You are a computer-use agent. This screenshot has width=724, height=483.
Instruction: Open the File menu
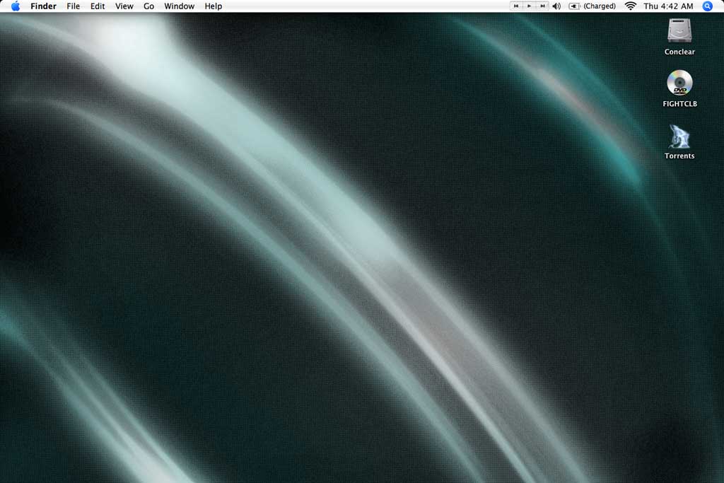tap(74, 6)
